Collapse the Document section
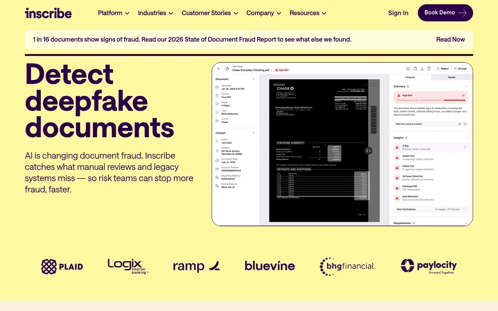498x311 pixels. [254, 79]
